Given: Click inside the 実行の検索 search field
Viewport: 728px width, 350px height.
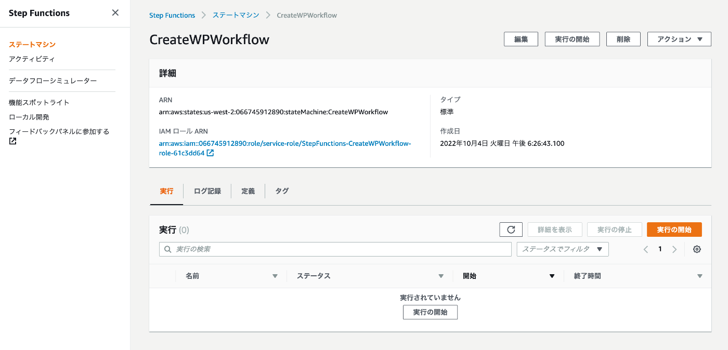Looking at the screenshot, I should point(333,249).
